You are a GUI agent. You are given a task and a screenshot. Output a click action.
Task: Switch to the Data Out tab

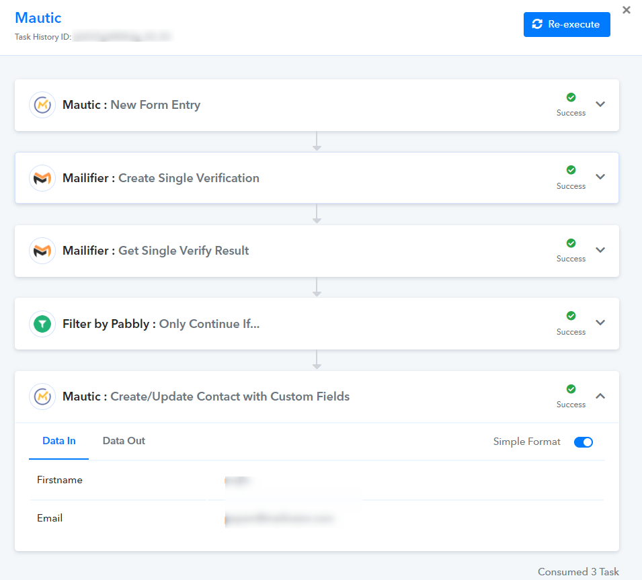124,441
